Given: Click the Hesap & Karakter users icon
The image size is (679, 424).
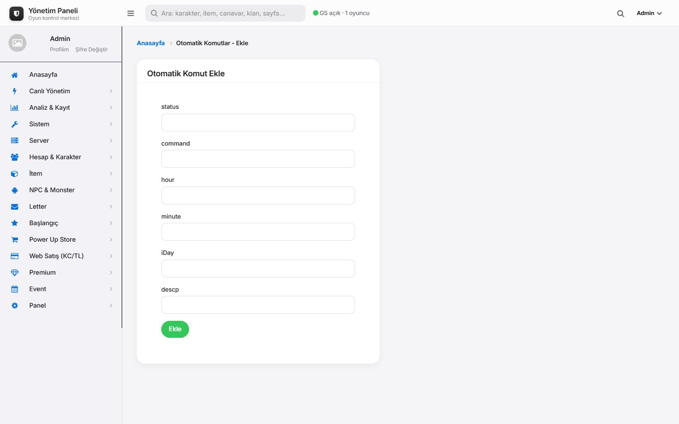Looking at the screenshot, I should [x=15, y=157].
